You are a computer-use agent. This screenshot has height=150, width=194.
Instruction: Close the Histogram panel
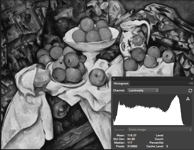pyautogui.click(x=114, y=79)
